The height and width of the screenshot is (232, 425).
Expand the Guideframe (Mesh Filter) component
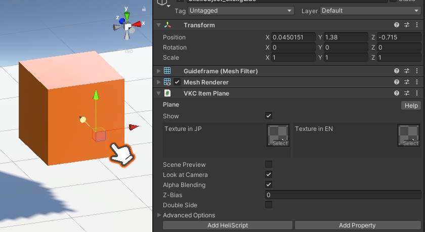tap(159, 71)
